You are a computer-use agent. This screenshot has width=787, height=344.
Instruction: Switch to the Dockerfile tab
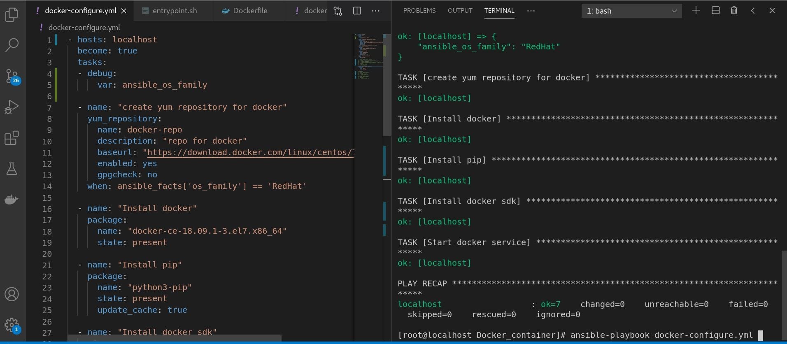pyautogui.click(x=250, y=11)
